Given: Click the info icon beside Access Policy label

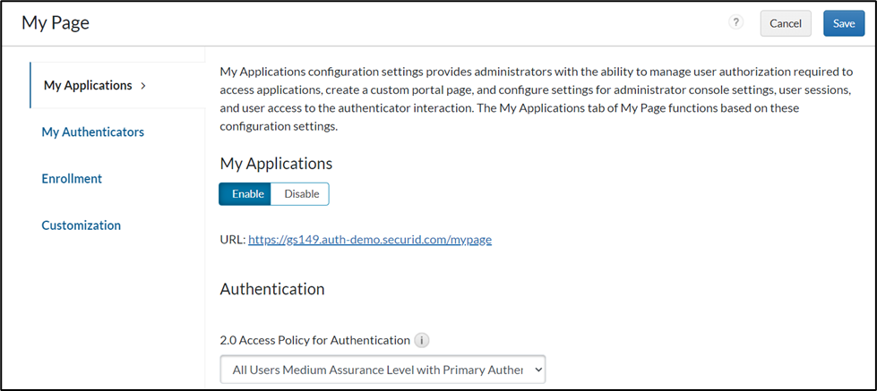Looking at the screenshot, I should 422,340.
